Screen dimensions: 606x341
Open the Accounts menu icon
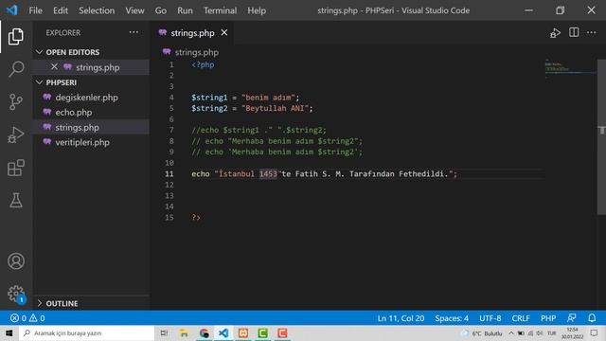coord(16,261)
